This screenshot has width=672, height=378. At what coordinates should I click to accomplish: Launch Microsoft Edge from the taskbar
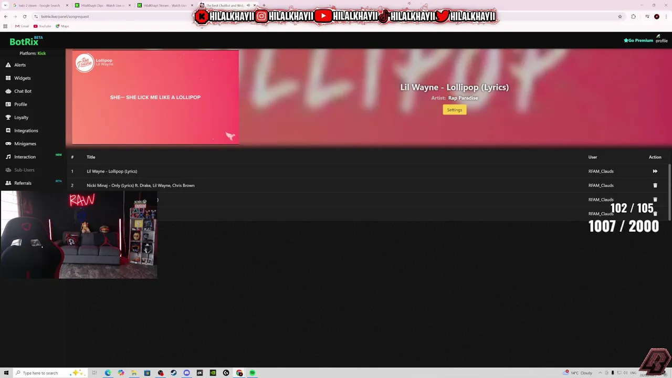click(108, 373)
